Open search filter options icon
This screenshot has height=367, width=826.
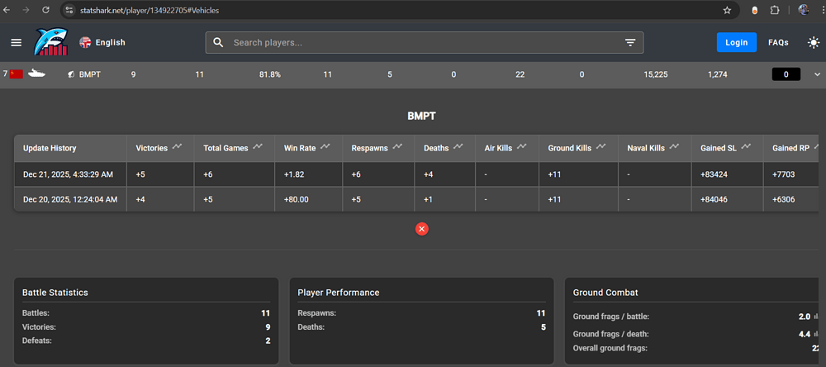[x=629, y=42]
